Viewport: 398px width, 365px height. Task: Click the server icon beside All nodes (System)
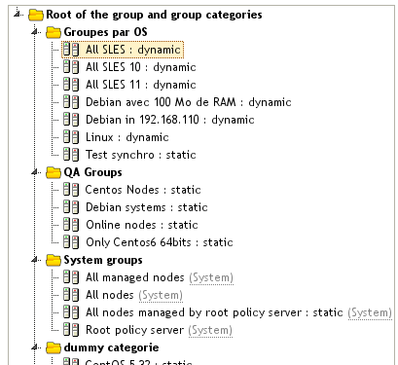coord(71,295)
